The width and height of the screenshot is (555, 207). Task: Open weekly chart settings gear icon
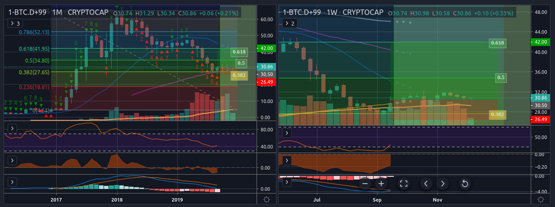pos(541,200)
